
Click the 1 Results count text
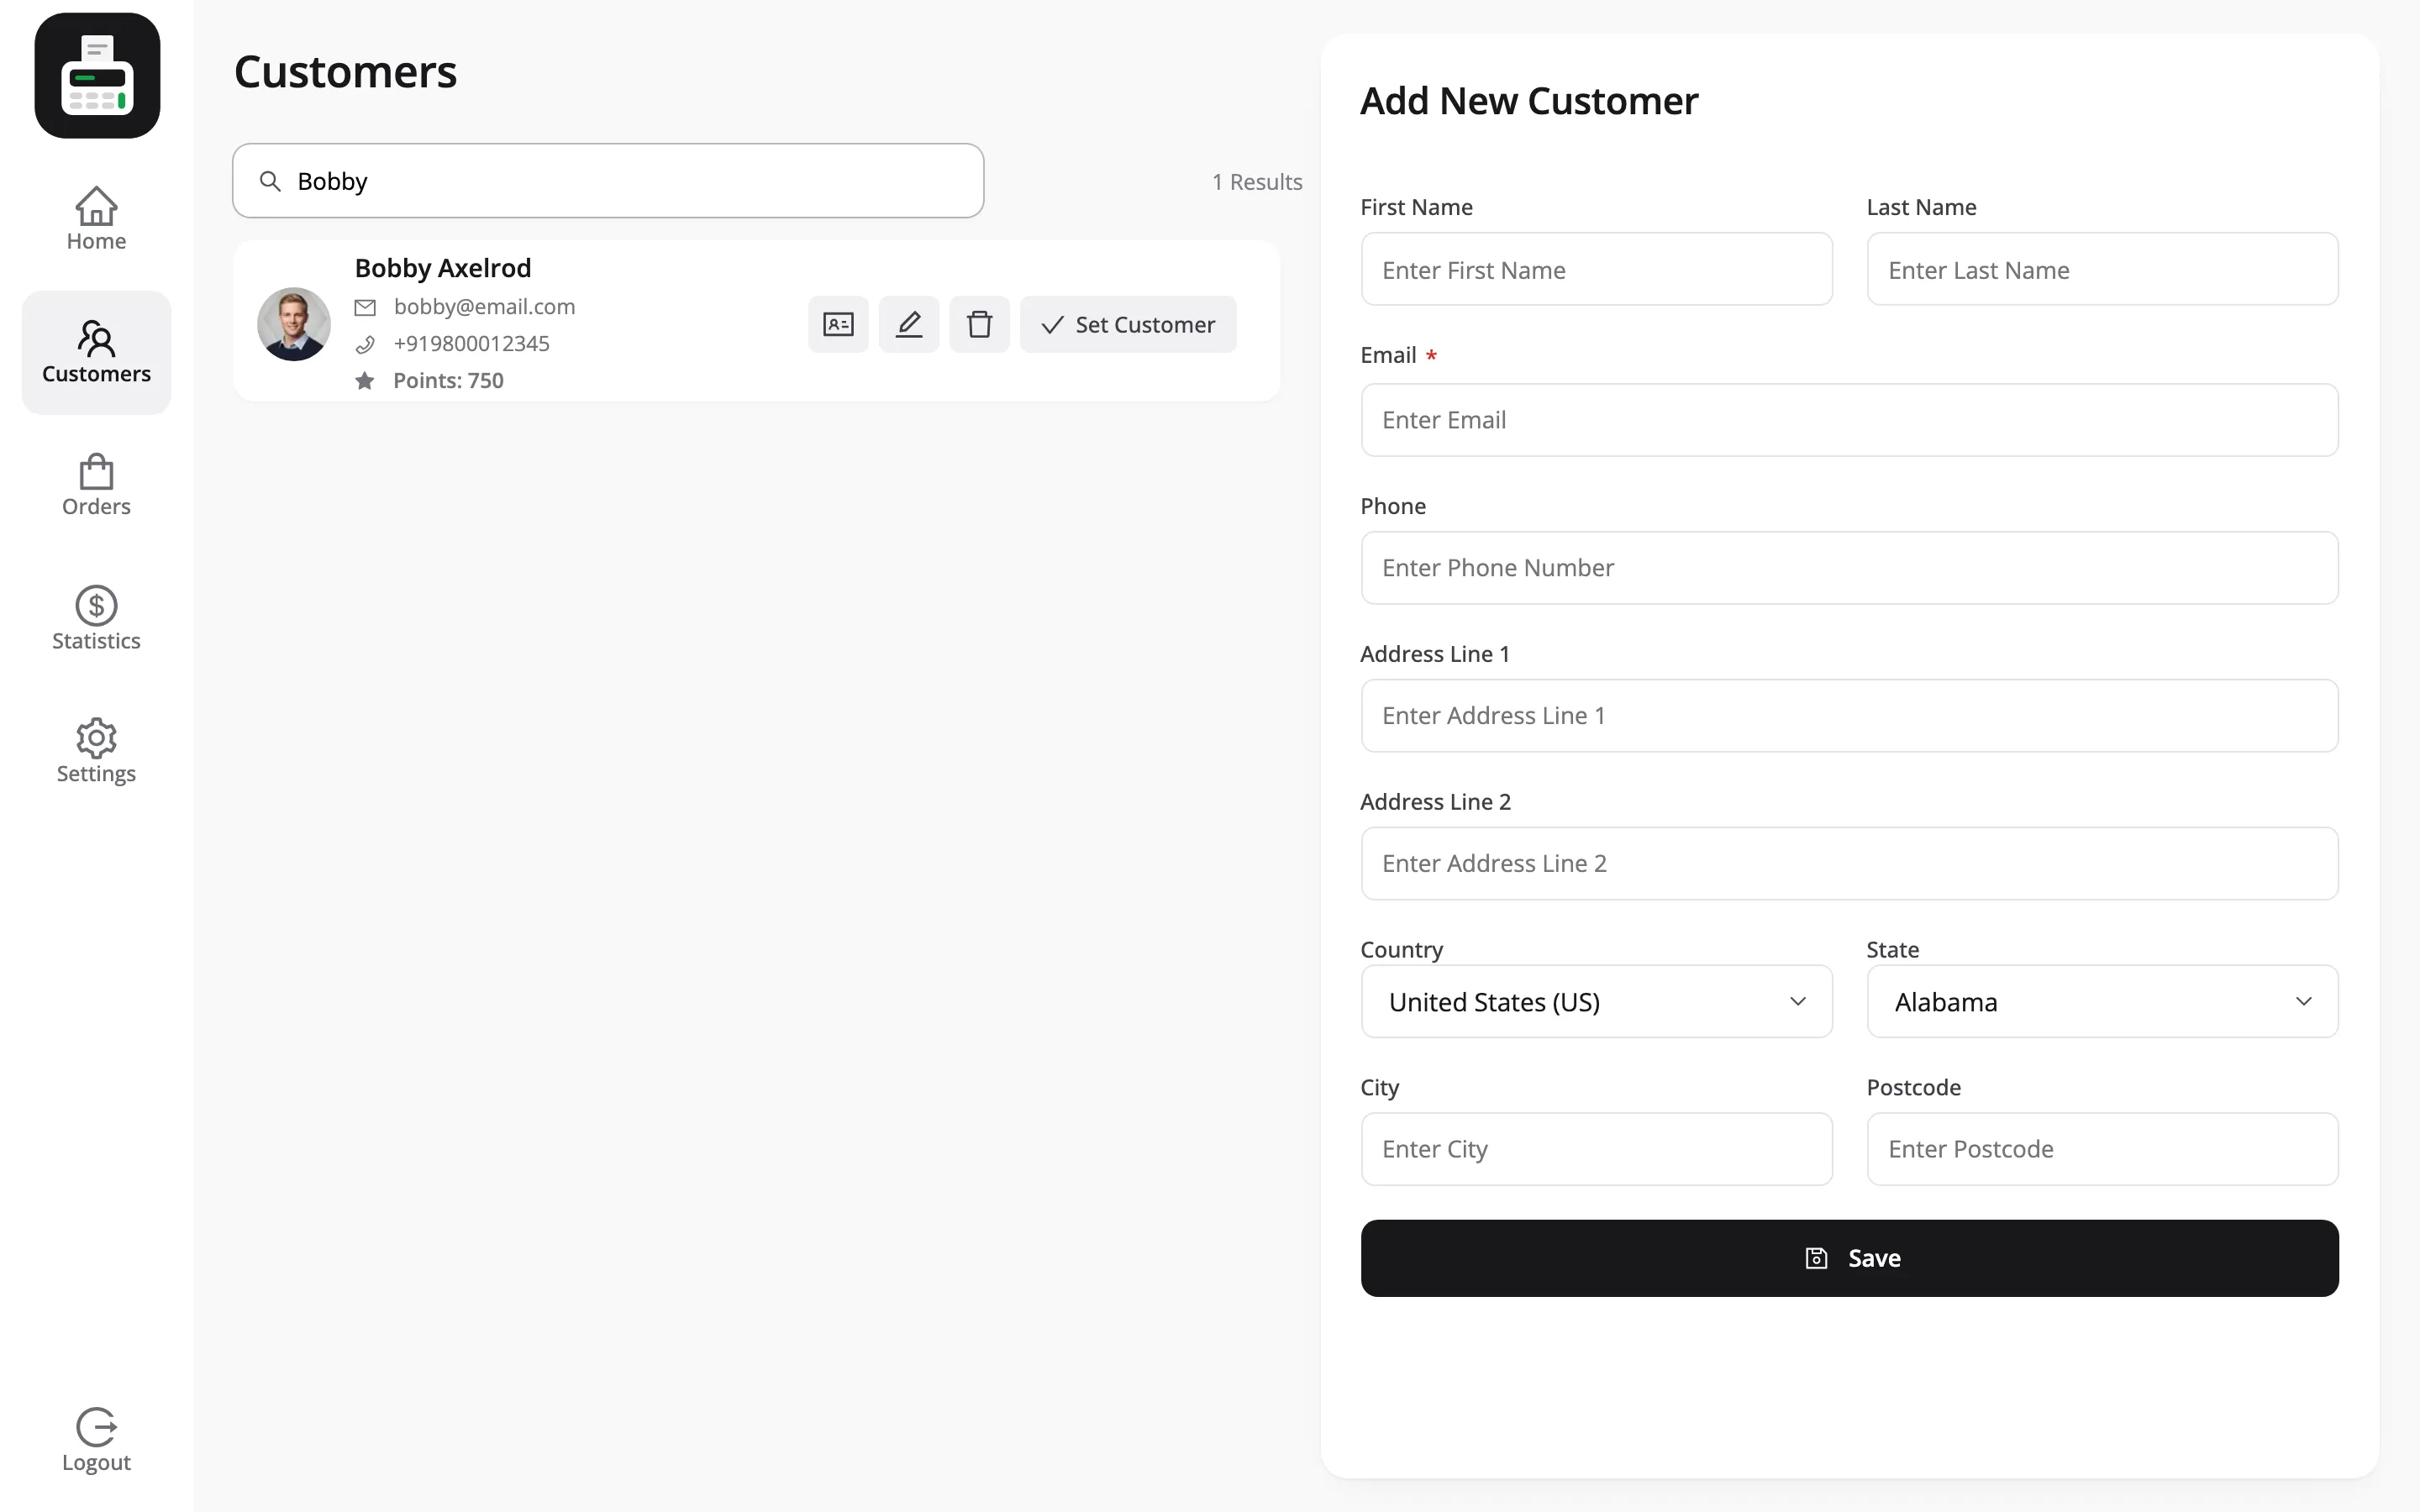1257,182
